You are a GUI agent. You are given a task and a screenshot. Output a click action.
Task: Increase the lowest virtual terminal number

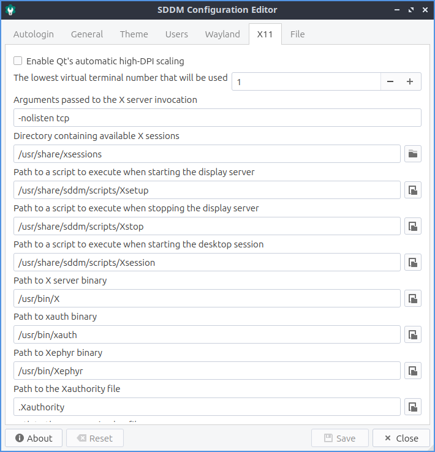(x=410, y=81)
